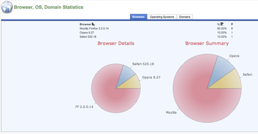The height and width of the screenshot is (134, 258).
Task: Sort by the Browser column sort icon
Action: pyautogui.click(x=93, y=24)
